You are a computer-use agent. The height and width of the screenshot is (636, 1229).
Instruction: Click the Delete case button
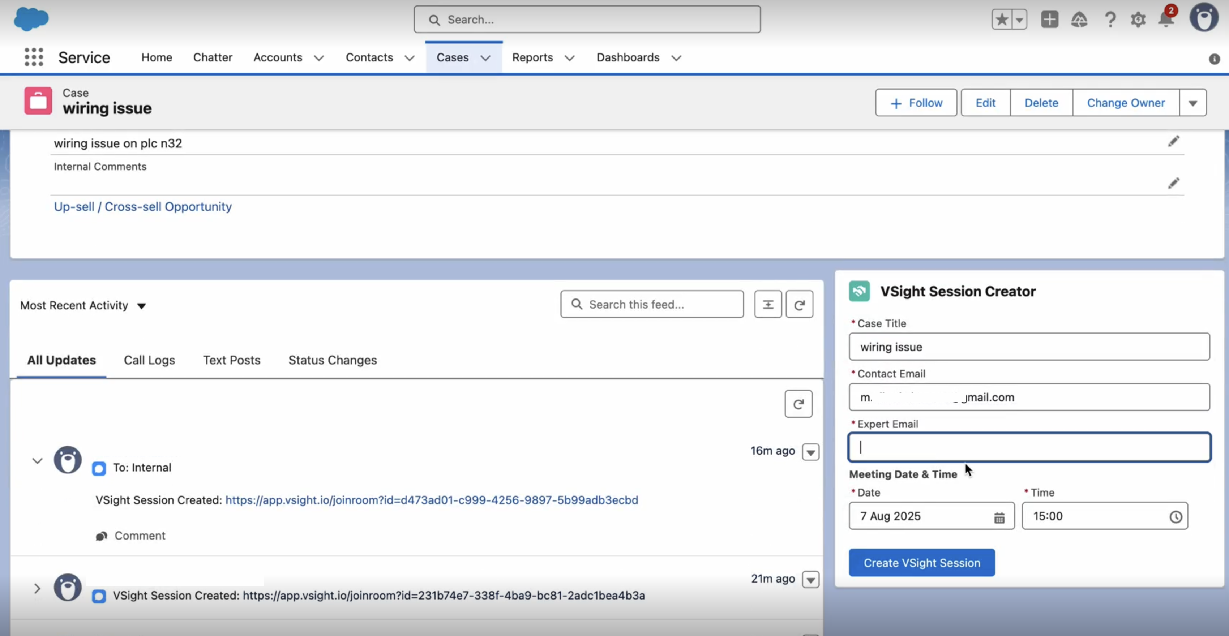(1041, 103)
